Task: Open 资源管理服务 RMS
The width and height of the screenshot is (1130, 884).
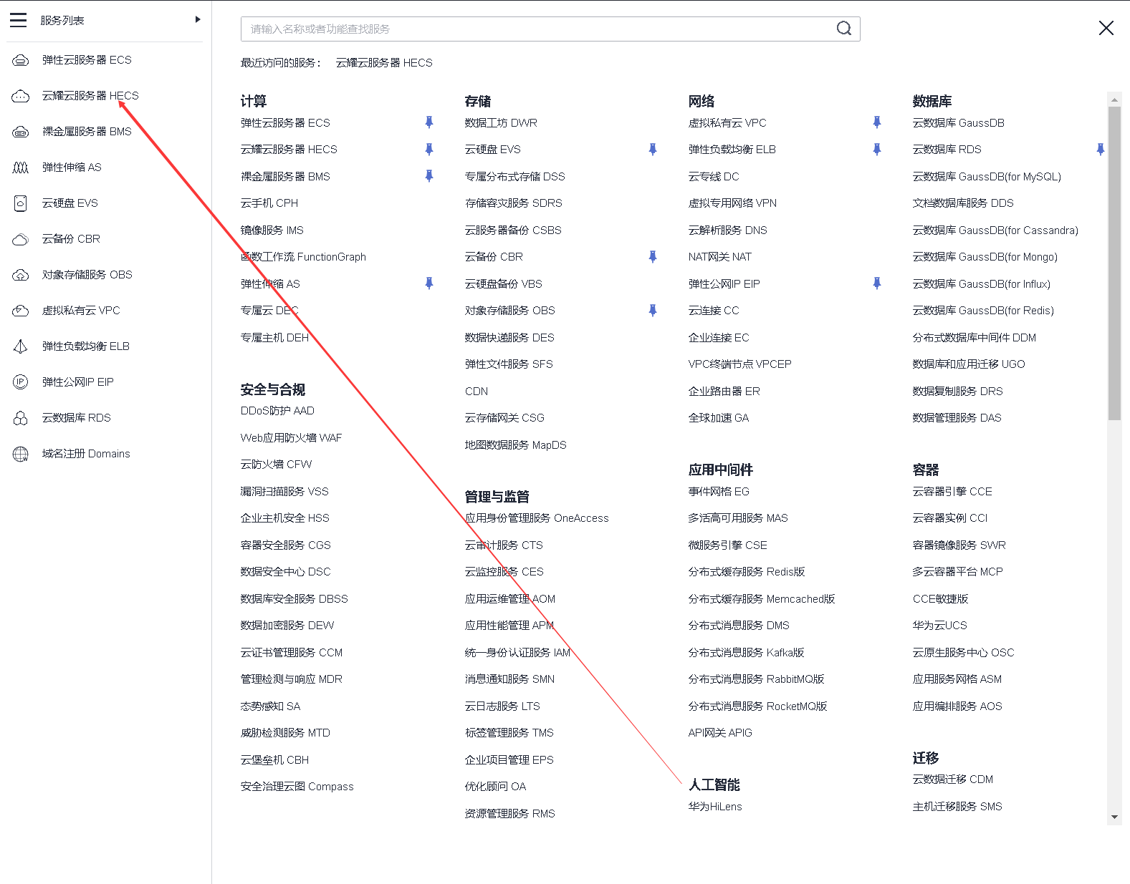Action: click(x=510, y=814)
